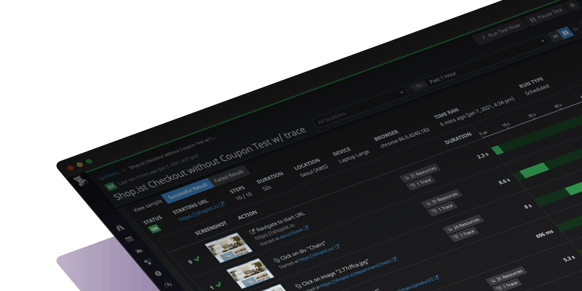Open the area-chart icon in the sidebar

tap(139, 251)
